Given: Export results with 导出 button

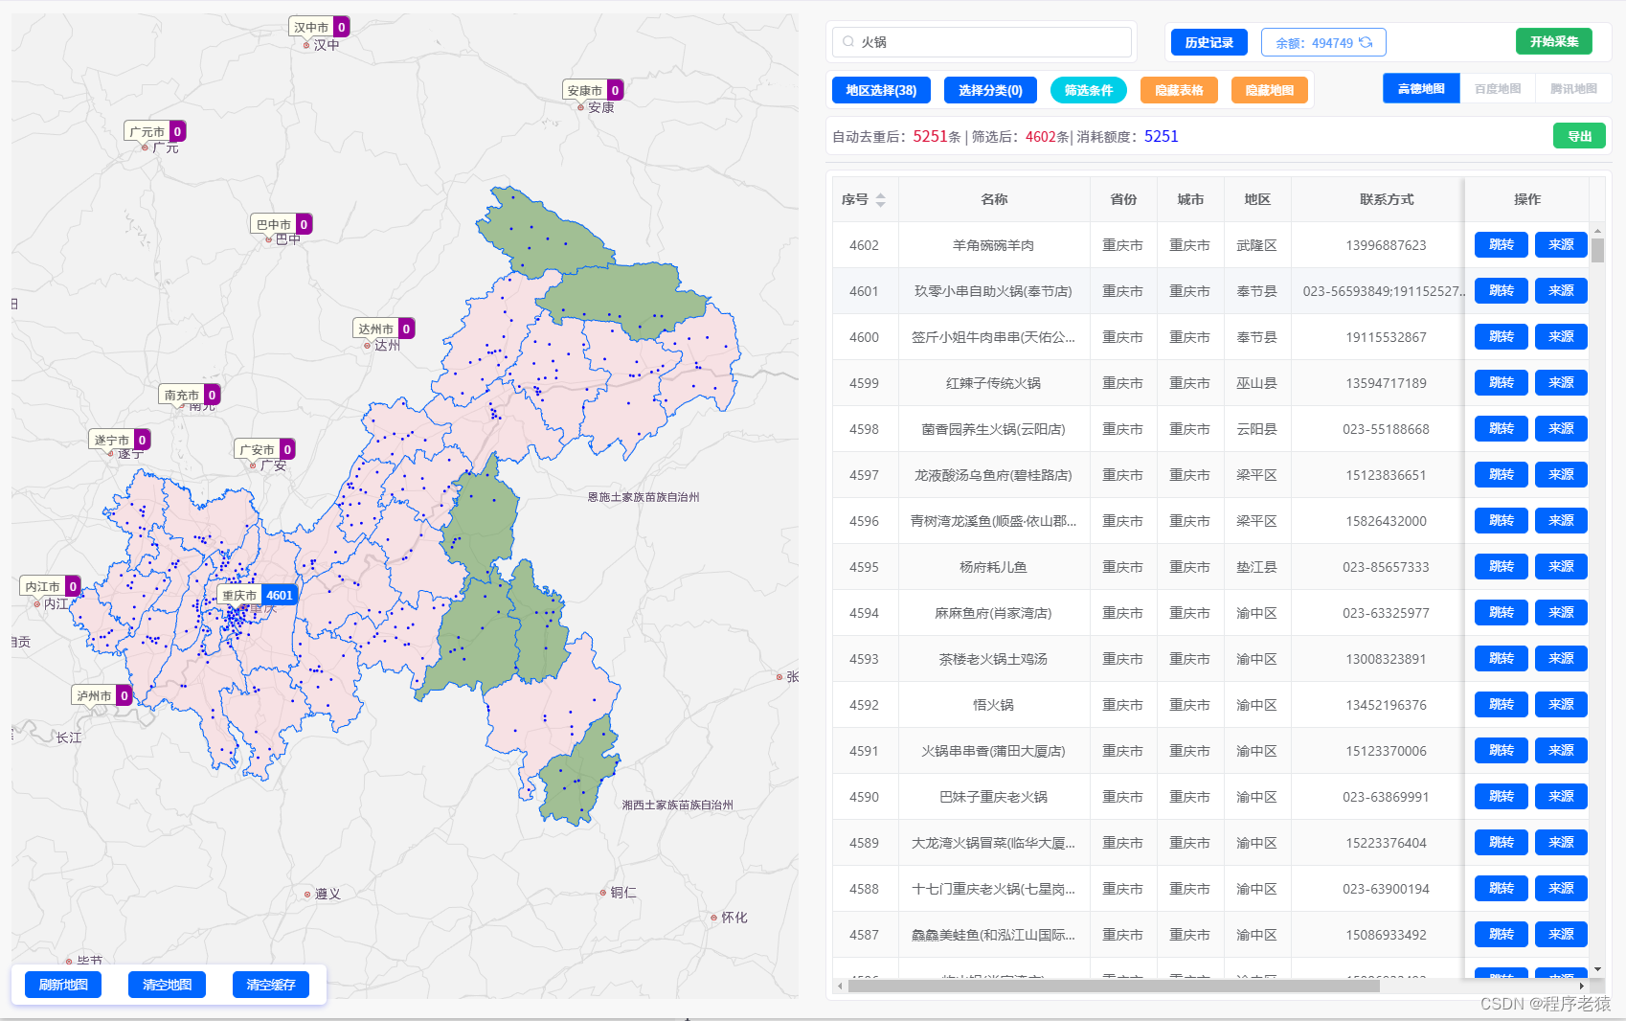Looking at the screenshot, I should tap(1579, 136).
